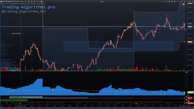Expand the arrow beside the pencil icon

(164, 2)
